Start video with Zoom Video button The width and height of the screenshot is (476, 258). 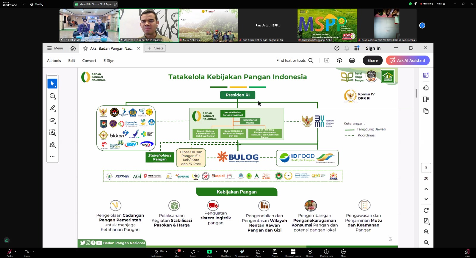click(x=27, y=253)
